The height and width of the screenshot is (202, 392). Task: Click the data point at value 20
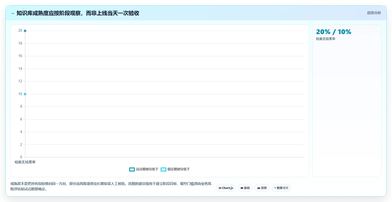(x=25, y=31)
